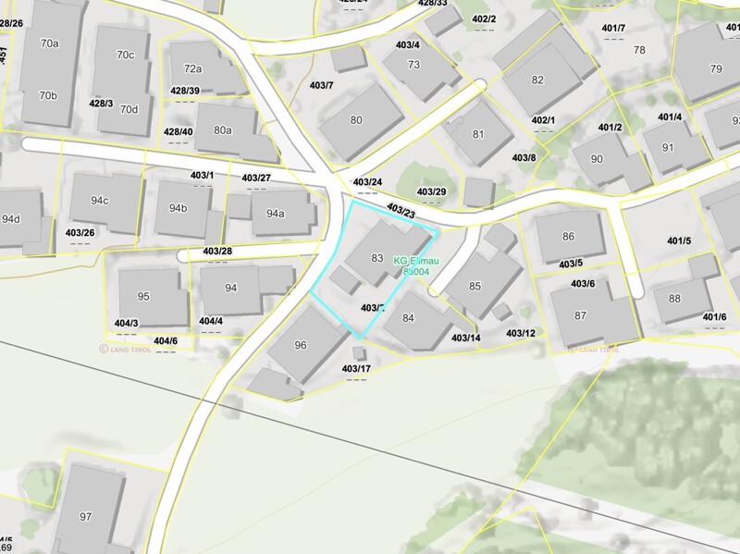Select building 97 near bottom left

(86, 516)
